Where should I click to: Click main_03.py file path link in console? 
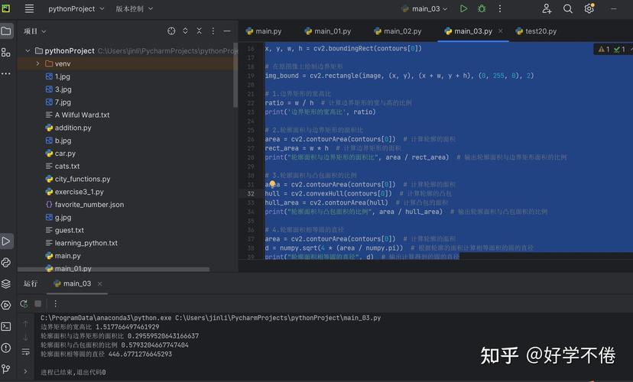[x=278, y=318]
